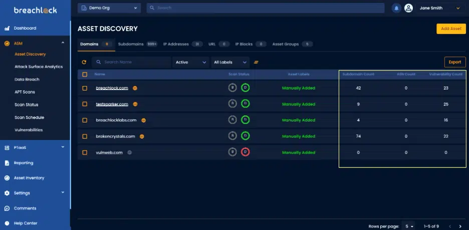Click the Settings gear icon
The image size is (469, 230).
click(x=7, y=193)
